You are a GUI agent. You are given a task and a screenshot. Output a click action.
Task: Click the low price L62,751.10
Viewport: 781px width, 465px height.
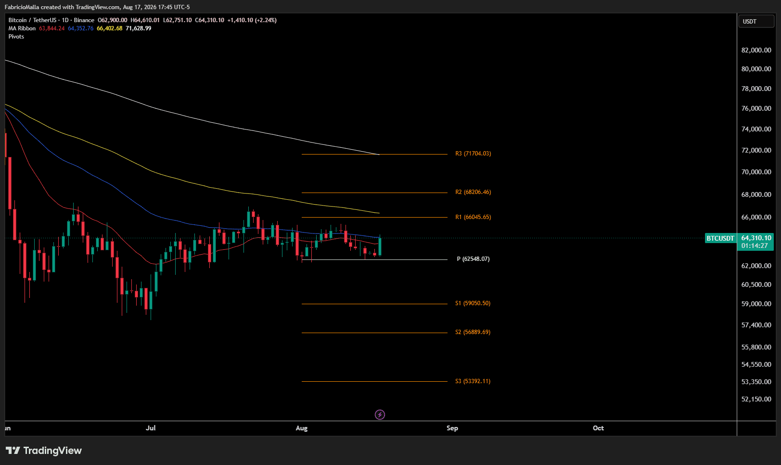[x=178, y=20]
